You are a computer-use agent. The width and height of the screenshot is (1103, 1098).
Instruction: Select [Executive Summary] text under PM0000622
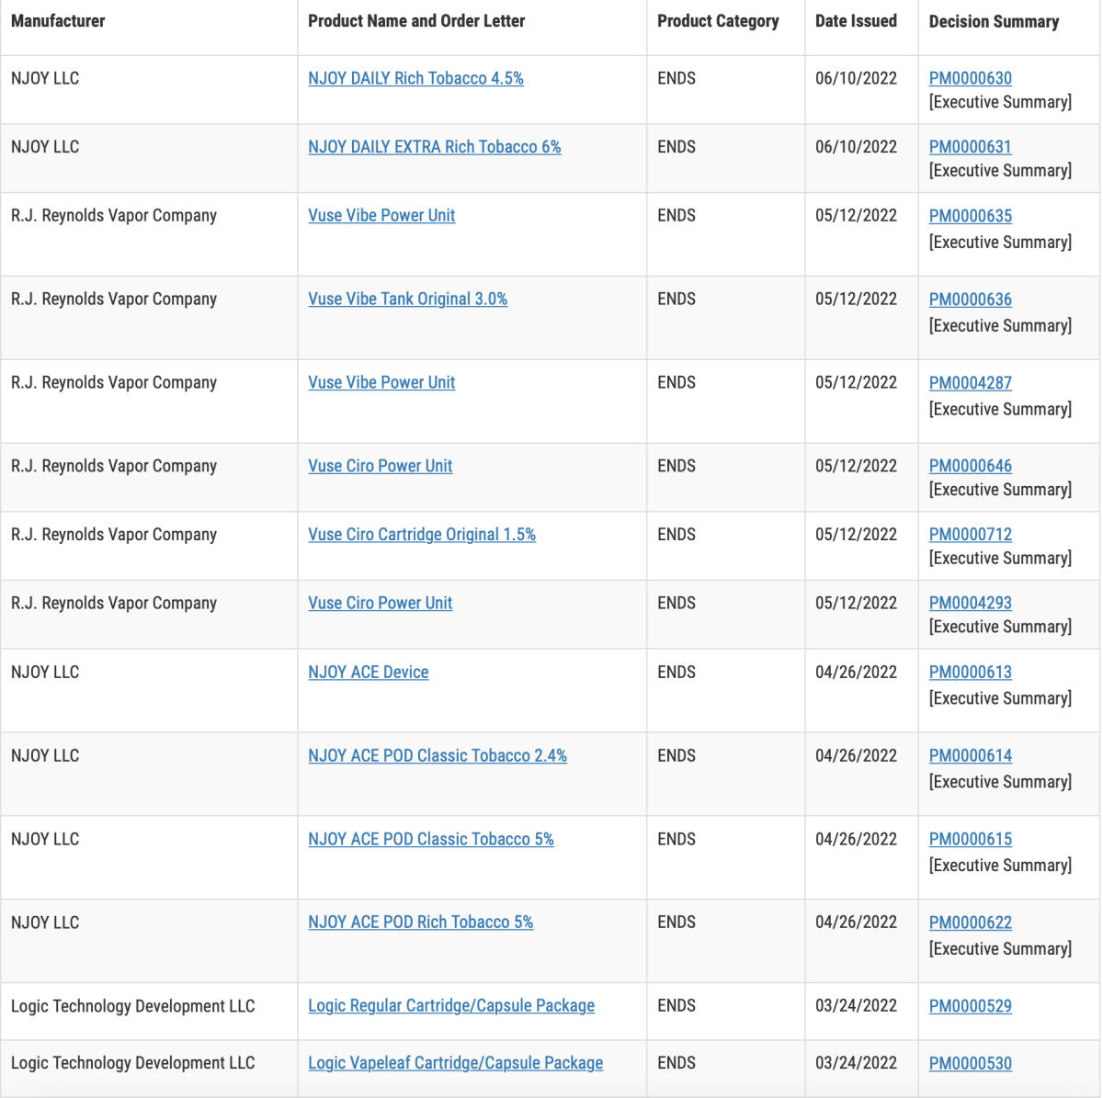coord(1000,949)
